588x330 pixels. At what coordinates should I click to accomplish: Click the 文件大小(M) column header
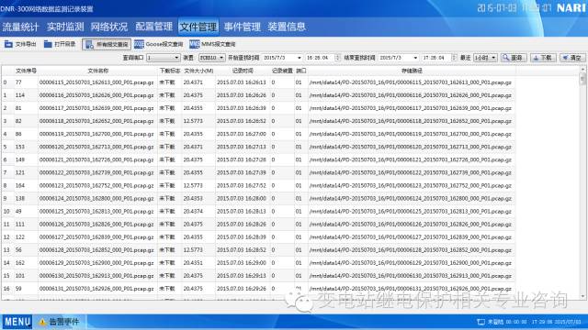tap(198, 71)
